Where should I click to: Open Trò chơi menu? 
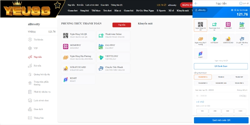tap(107, 11)
